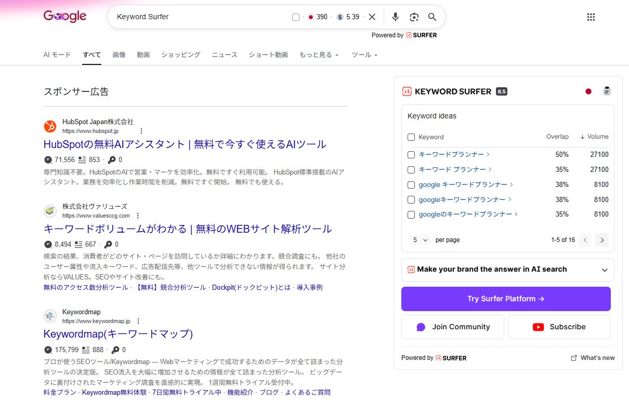The width and height of the screenshot is (629, 402).
Task: Click the dollar CPC icon in the search bar
Action: click(x=340, y=17)
